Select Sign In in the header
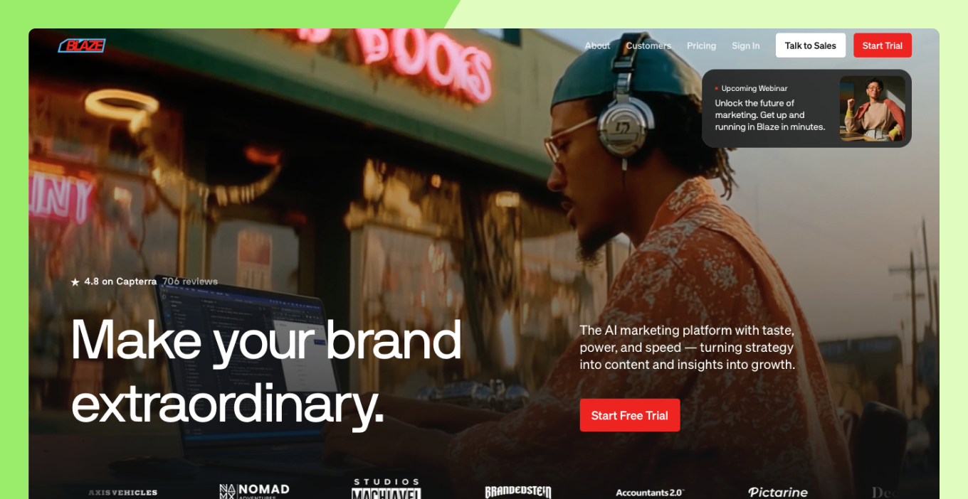Screen dimensions: 968x499 [x=745, y=45]
